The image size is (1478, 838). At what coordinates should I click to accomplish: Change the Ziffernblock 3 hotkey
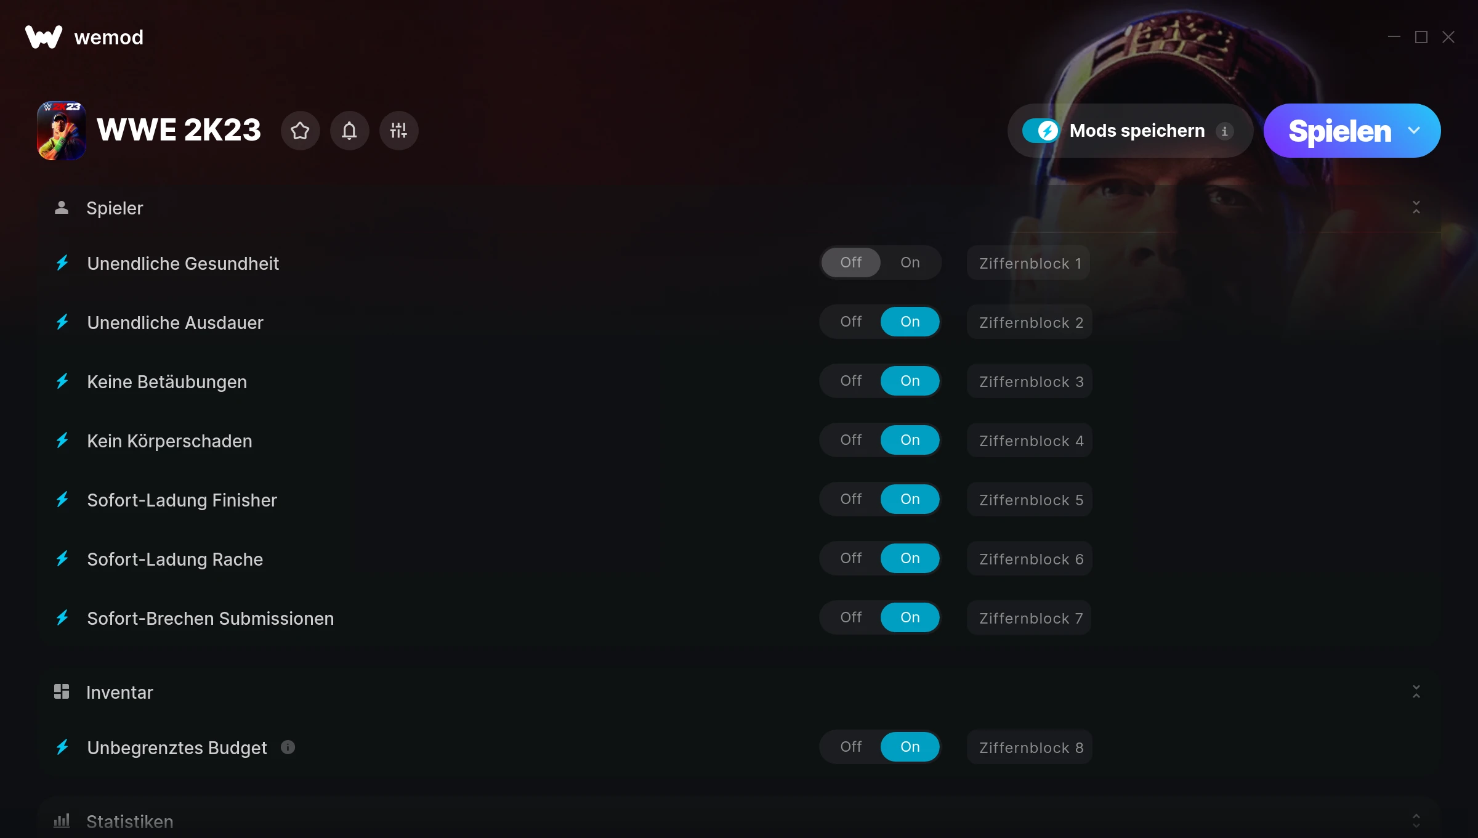(x=1030, y=381)
